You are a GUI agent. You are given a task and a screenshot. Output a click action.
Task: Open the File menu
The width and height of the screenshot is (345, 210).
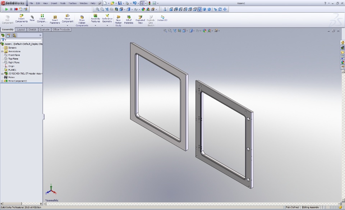click(31, 3)
